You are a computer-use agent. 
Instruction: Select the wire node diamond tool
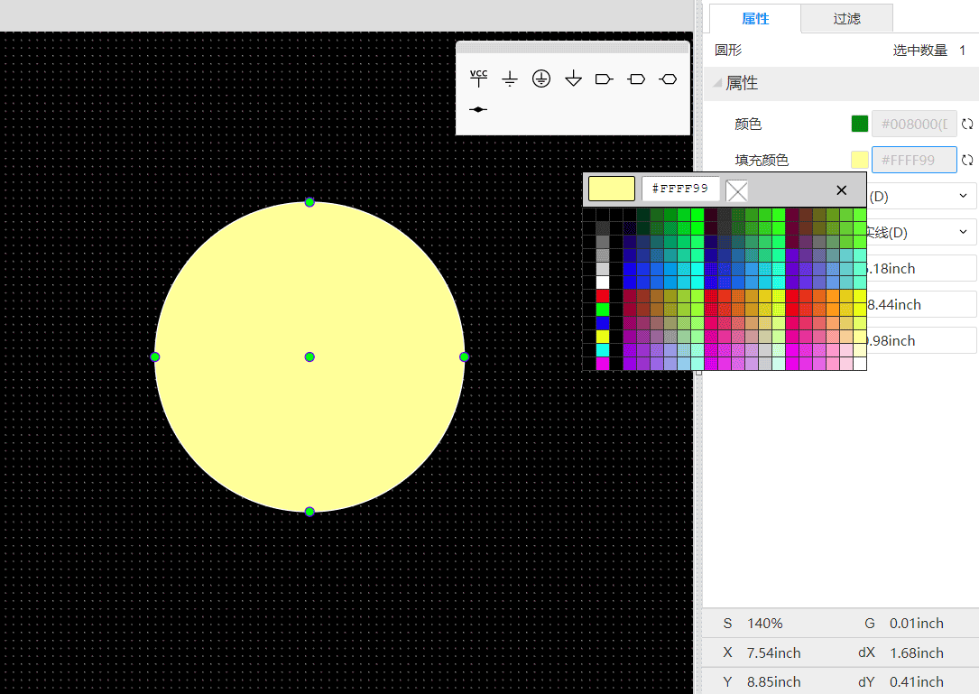click(478, 110)
